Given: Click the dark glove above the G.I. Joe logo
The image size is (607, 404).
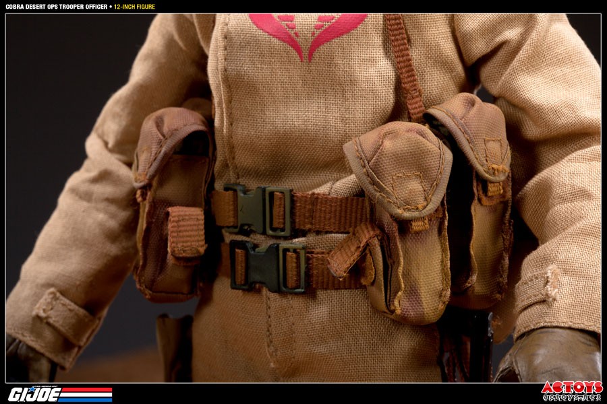Looking at the screenshot, I should [30, 362].
